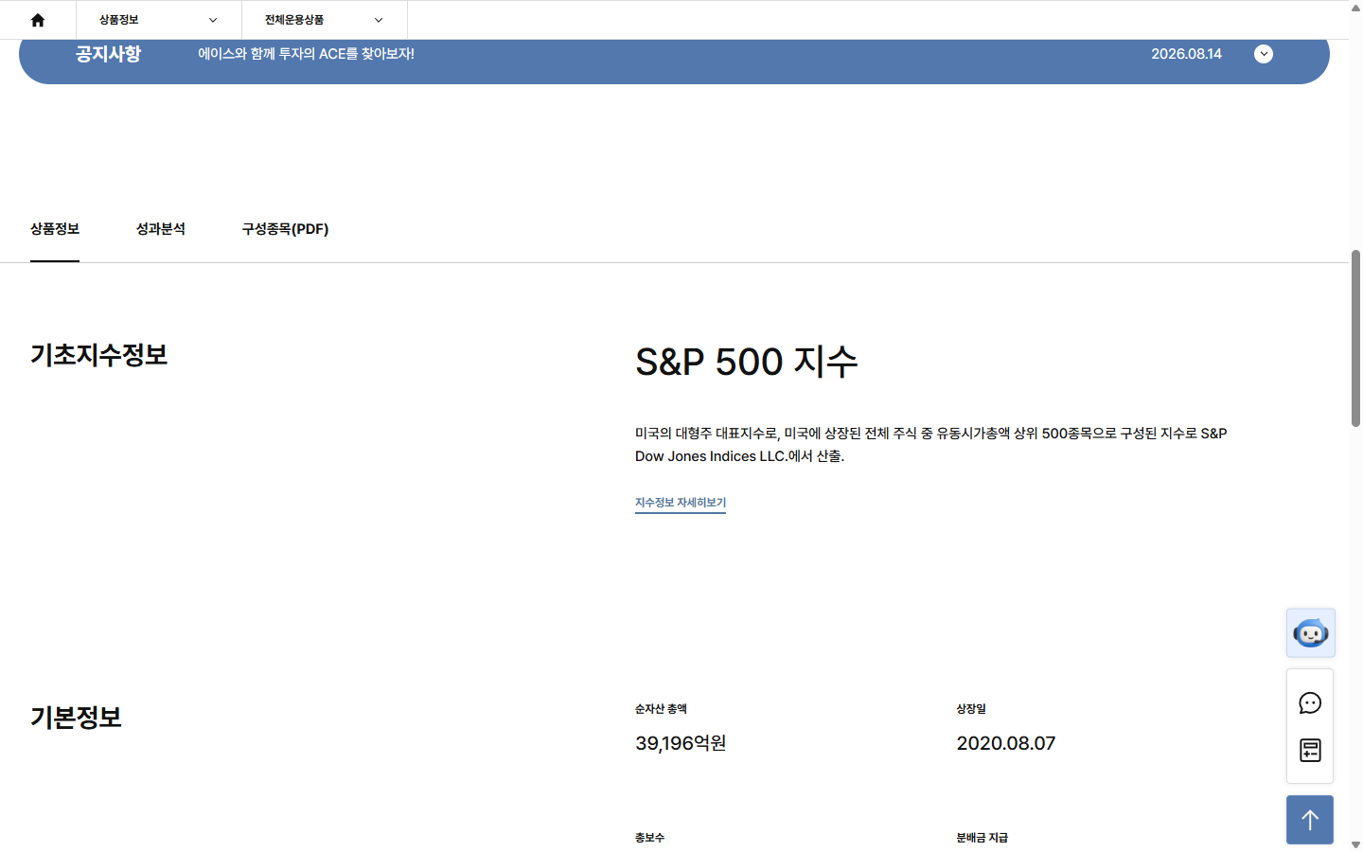Viewport: 1363px width, 852px height.
Task: Open the chat consultation speech bubble icon
Action: (x=1310, y=703)
